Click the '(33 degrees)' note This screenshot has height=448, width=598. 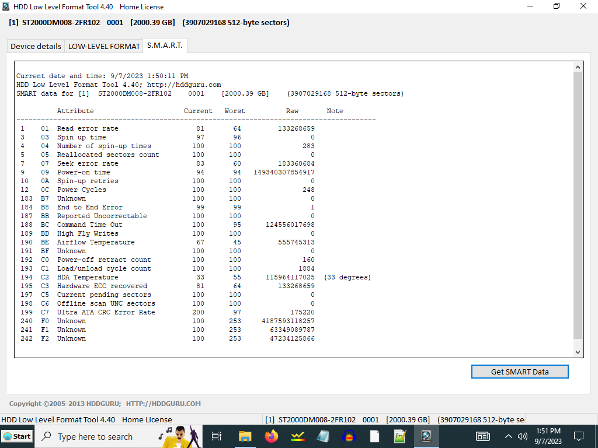347,277
